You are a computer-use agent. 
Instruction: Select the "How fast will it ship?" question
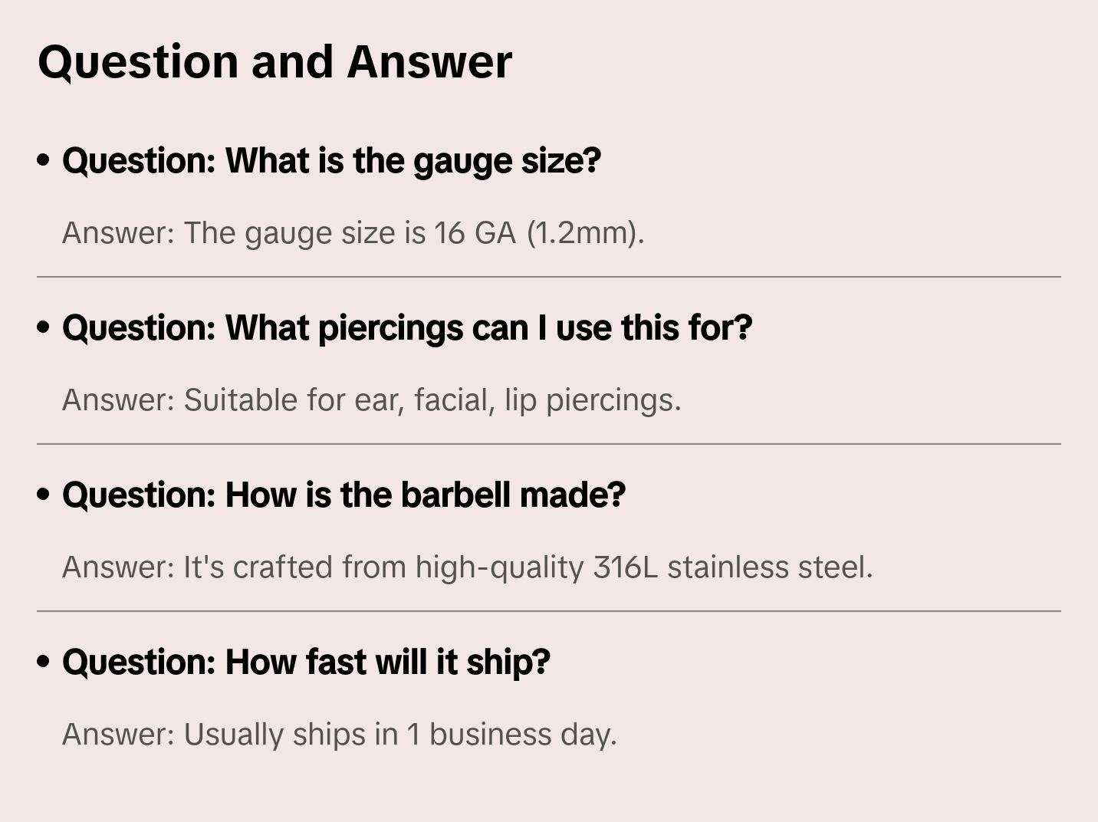coord(306,663)
